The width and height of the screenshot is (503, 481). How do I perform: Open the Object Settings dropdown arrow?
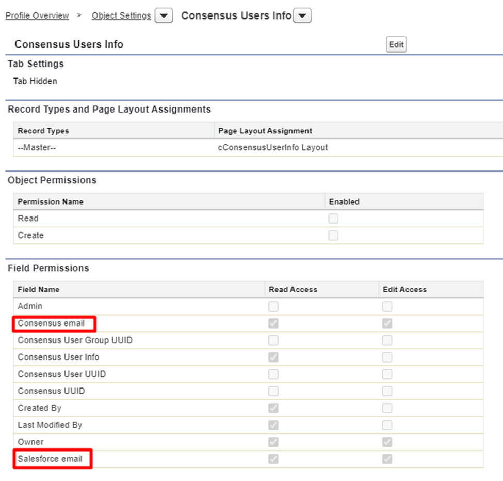coord(164,15)
